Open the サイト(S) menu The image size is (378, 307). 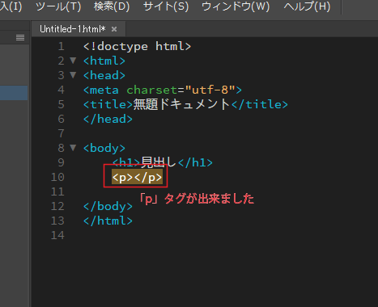coord(166,6)
